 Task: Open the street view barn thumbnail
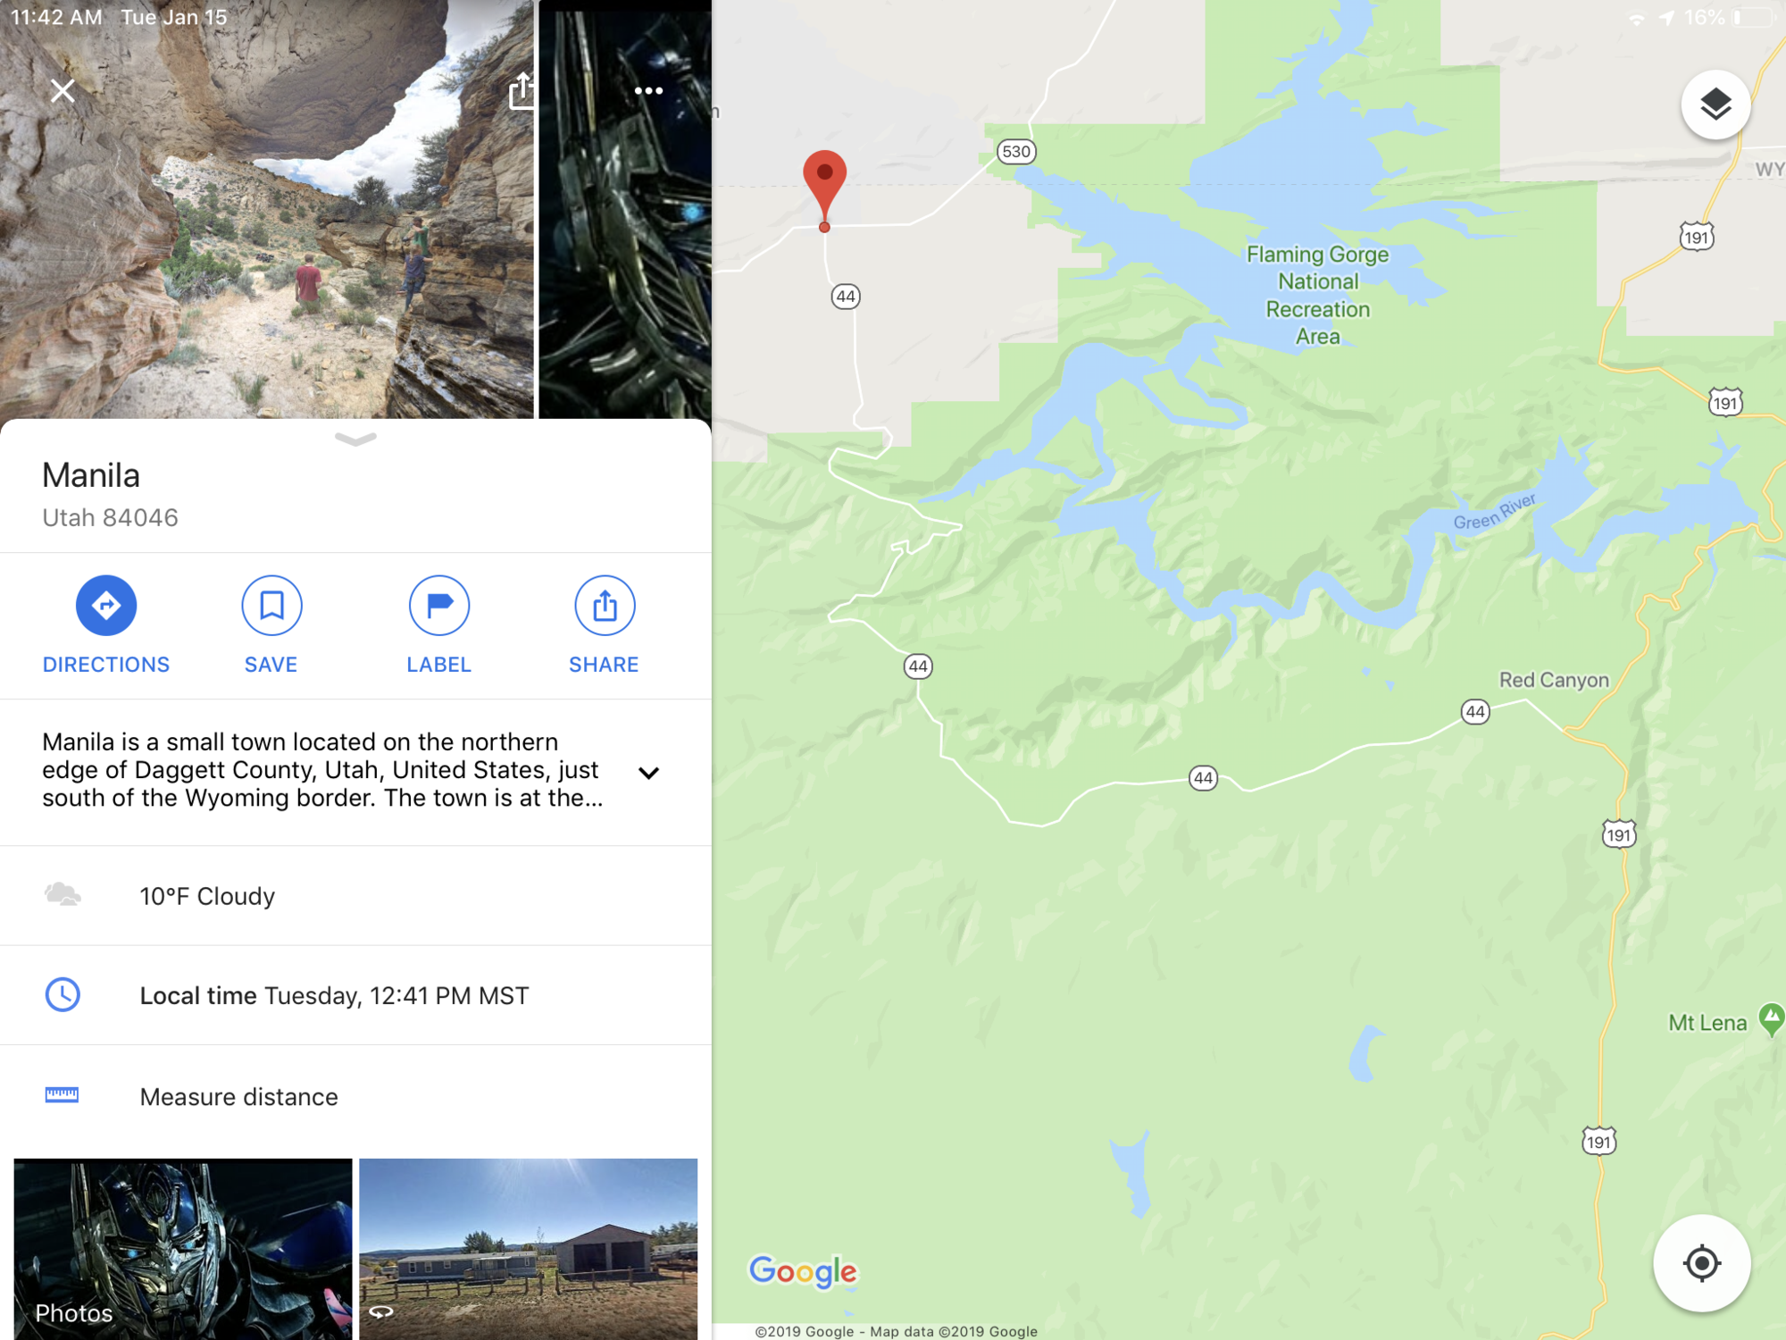point(529,1249)
